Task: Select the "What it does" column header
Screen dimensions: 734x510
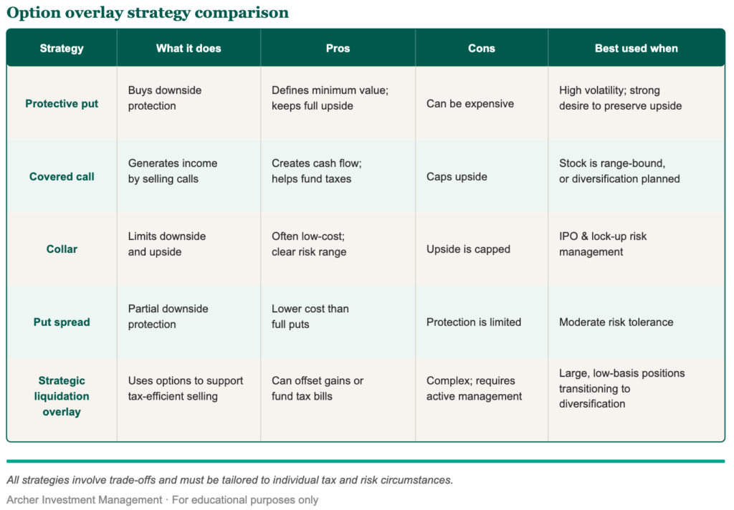Action: click(x=189, y=48)
